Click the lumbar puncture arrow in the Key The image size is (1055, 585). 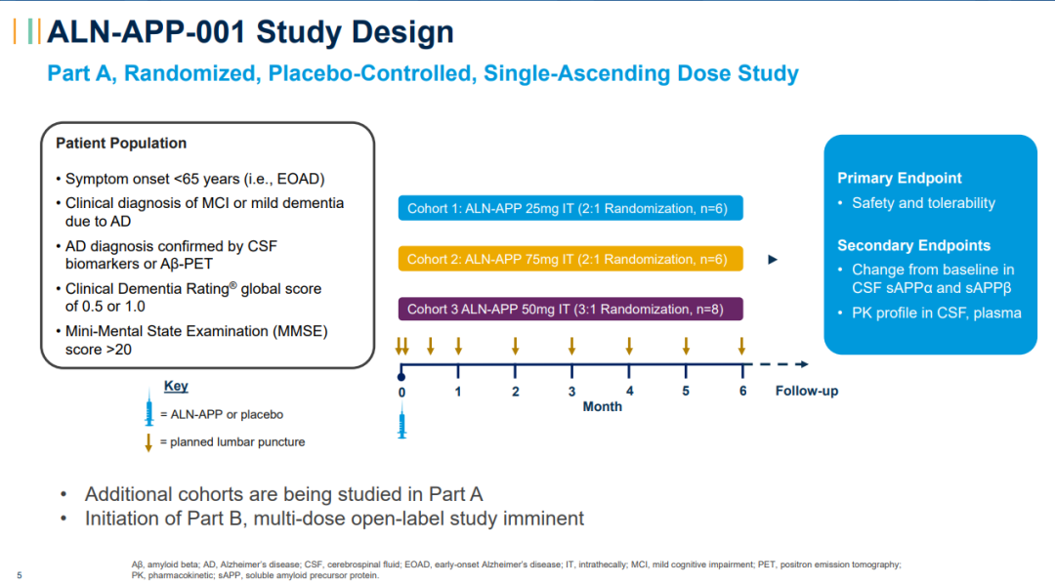(148, 442)
